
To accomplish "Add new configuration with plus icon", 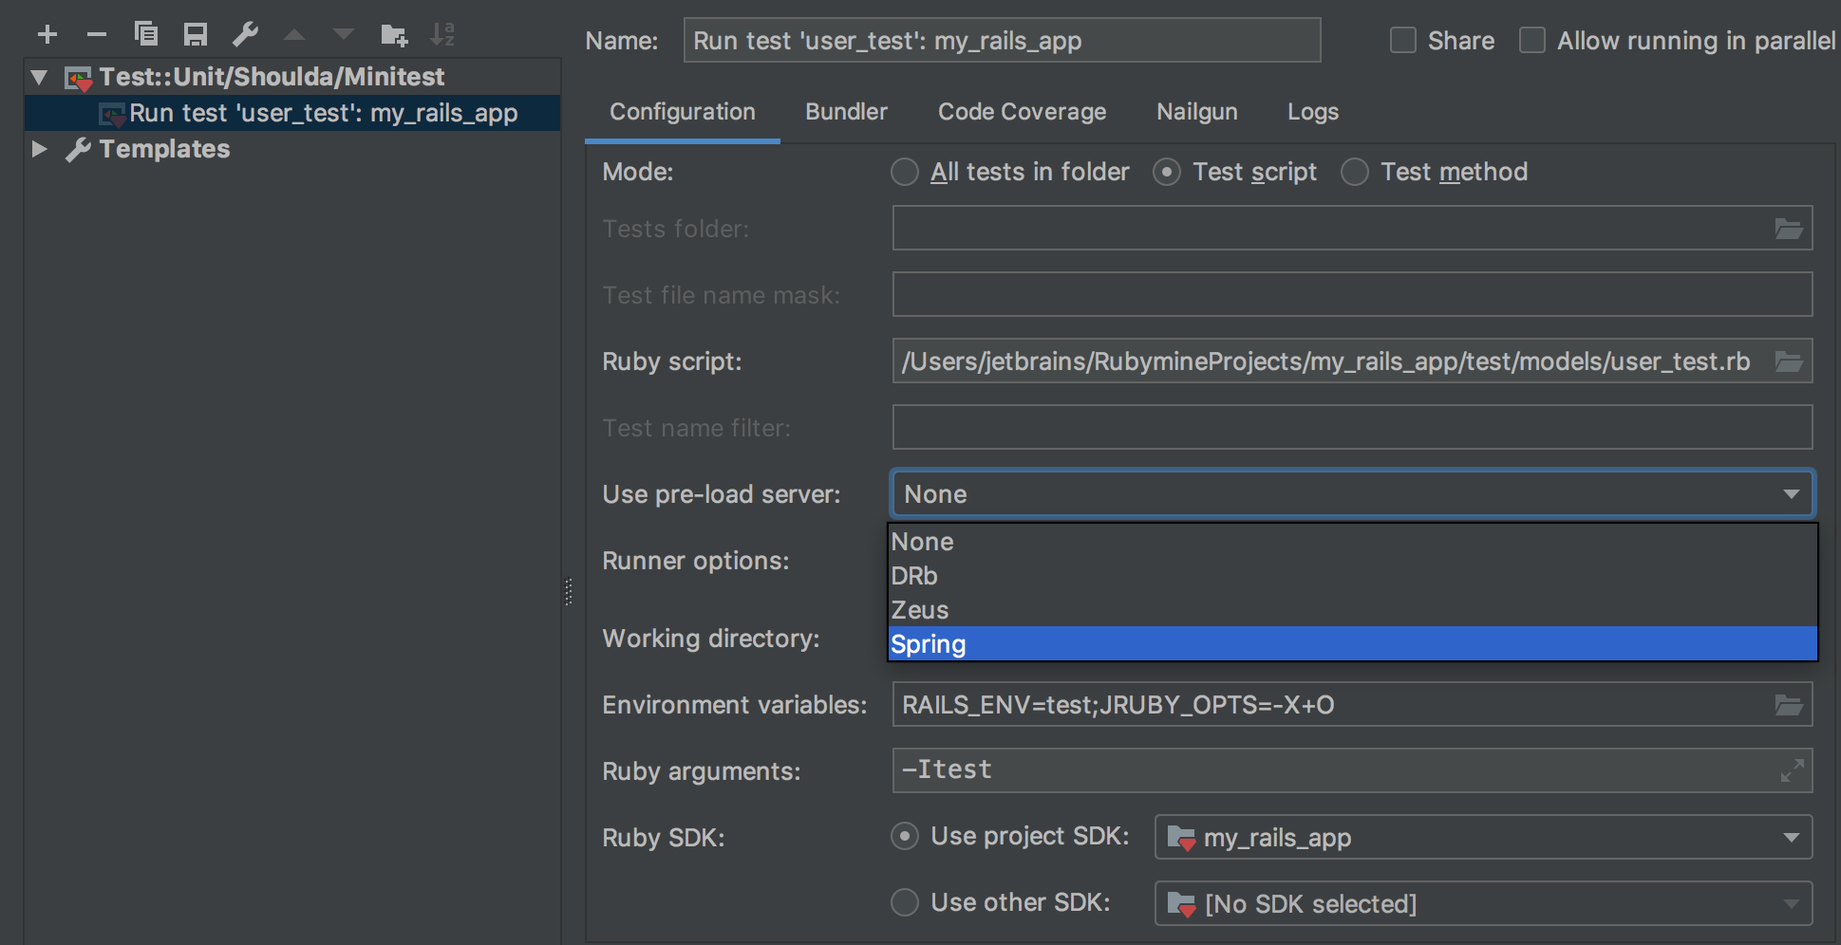I will pos(47,35).
